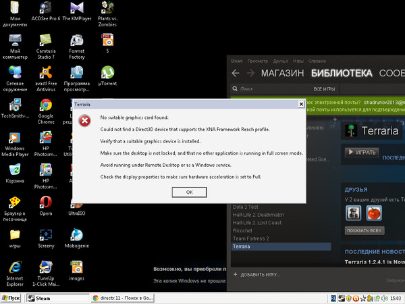Open the Мой компьютер icon
Screen dimensions: 405x304
pos(15,47)
